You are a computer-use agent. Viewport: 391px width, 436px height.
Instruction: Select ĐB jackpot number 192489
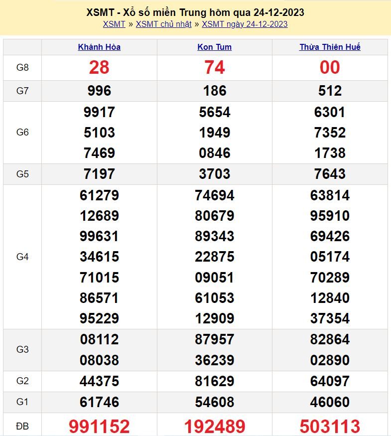tap(214, 426)
